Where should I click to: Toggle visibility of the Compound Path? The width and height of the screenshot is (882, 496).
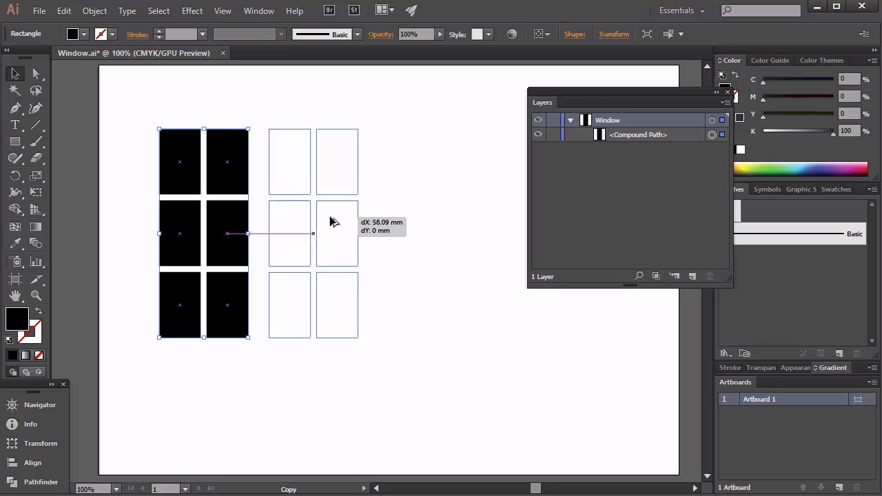(538, 134)
